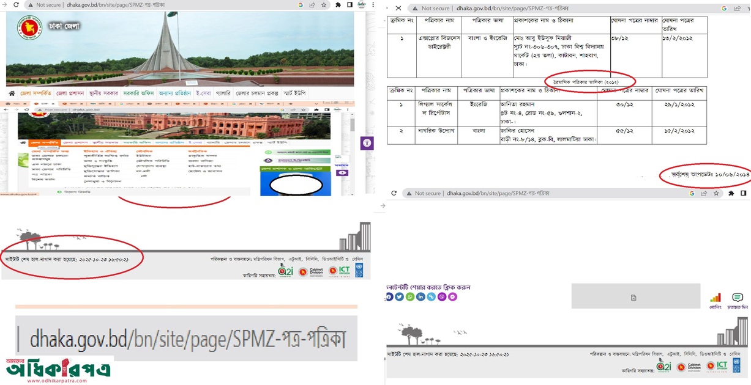Expand the স্থানীয় সরকার menu
Screen dimensions: 751x385
[103, 94]
